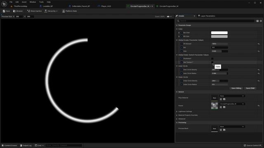The width and height of the screenshot is (264, 148).
Task: Switch to ThirdPersonMap tab
Action: pos(19,6)
